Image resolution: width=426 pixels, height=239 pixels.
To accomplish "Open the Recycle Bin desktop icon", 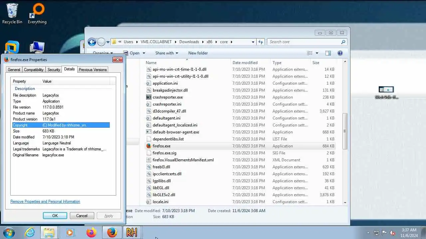I will pyautogui.click(x=12, y=14).
